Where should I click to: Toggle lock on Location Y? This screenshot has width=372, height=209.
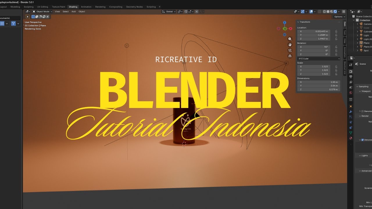336,35
